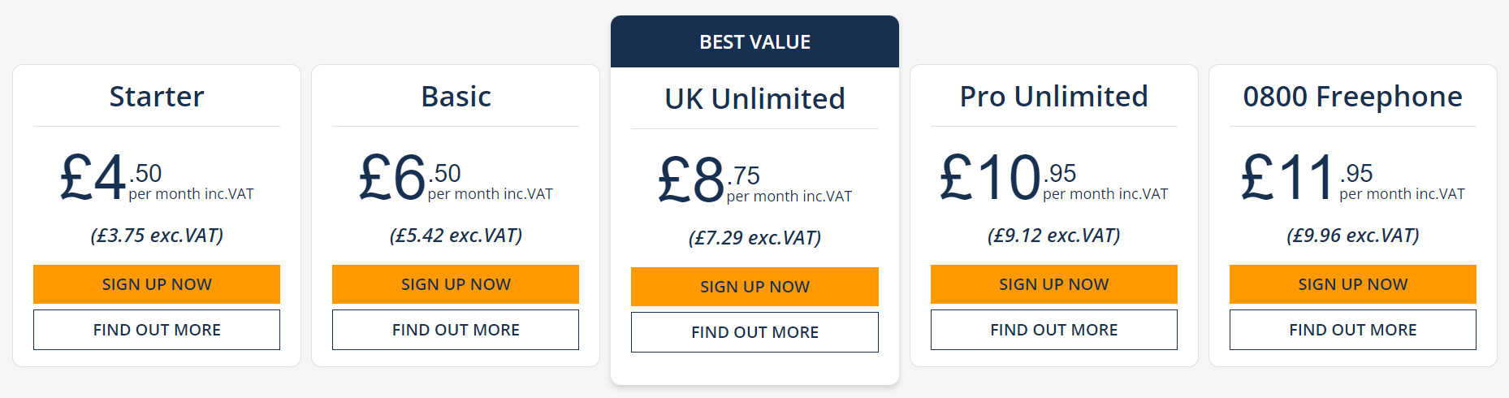Image resolution: width=1509 pixels, height=398 pixels.
Task: Click the £4.50 Starter price
Action: tap(110, 177)
